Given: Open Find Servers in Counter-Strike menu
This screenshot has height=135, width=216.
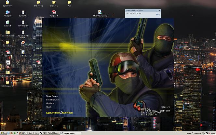Looking at the screenshot, I should [53, 100].
